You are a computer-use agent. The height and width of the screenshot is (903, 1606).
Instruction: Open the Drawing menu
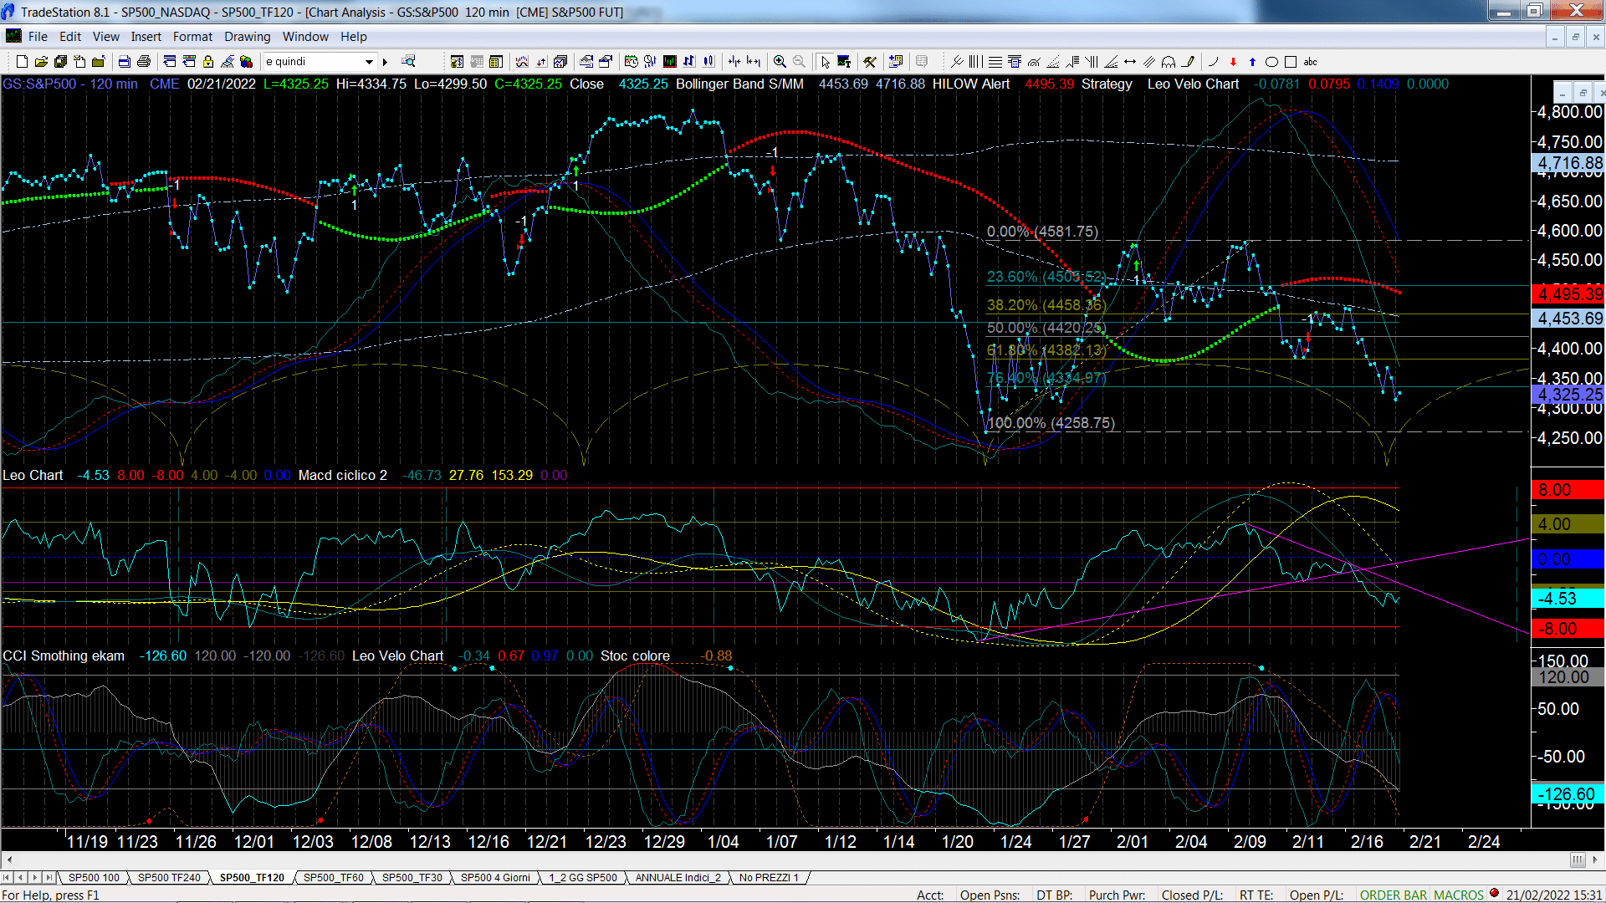click(248, 37)
